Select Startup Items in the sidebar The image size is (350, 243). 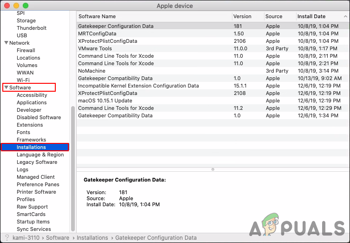(x=33, y=222)
